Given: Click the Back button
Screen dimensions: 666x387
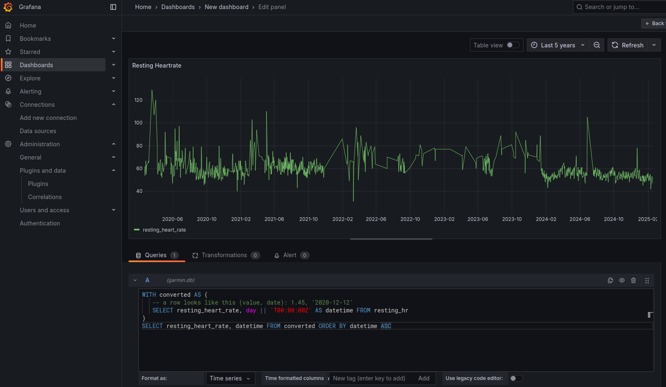Looking at the screenshot, I should [x=654, y=23].
